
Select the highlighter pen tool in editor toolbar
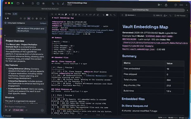(66, 15)
